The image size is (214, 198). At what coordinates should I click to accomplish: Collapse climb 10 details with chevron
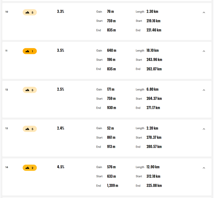click(x=204, y=12)
